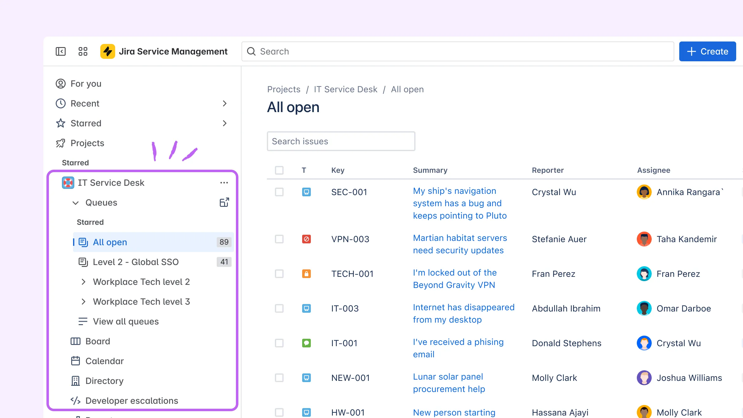Image resolution: width=743 pixels, height=418 pixels.
Task: Open queues in a new window
Action: [x=224, y=202]
